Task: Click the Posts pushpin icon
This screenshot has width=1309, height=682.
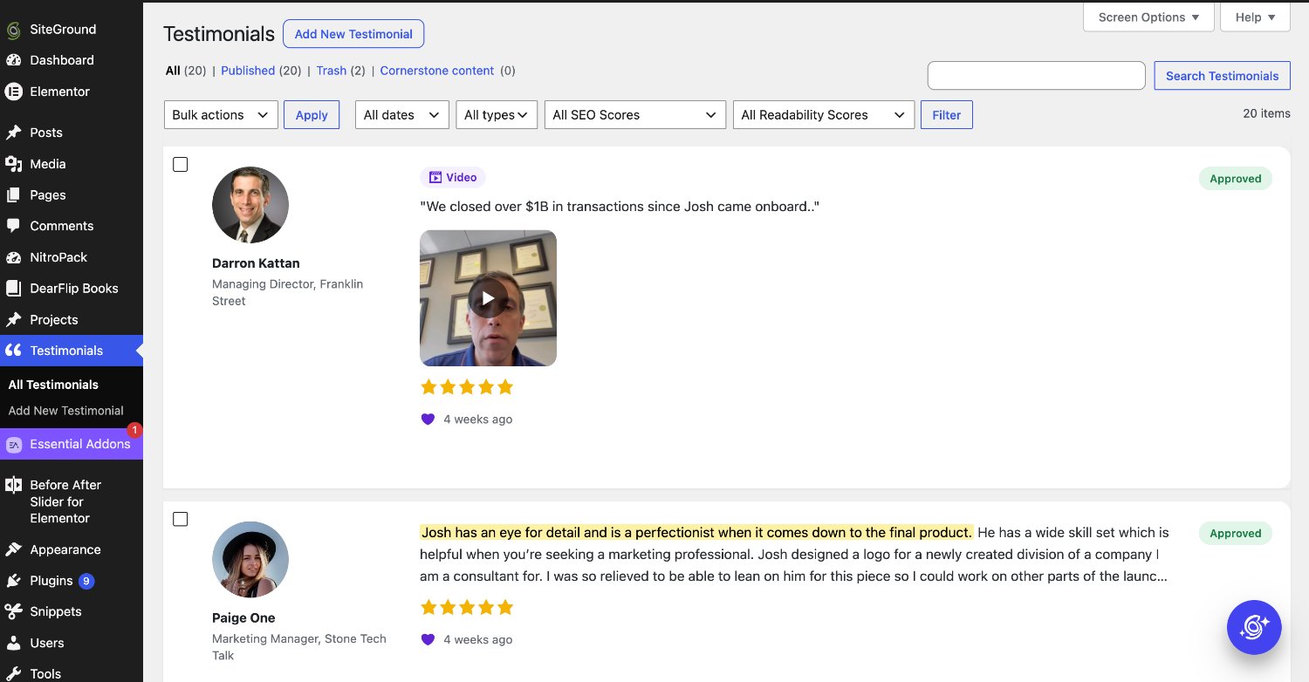Action: (13, 133)
